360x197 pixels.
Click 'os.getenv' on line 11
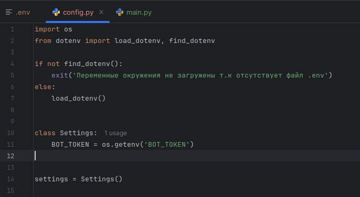[x=121, y=145]
